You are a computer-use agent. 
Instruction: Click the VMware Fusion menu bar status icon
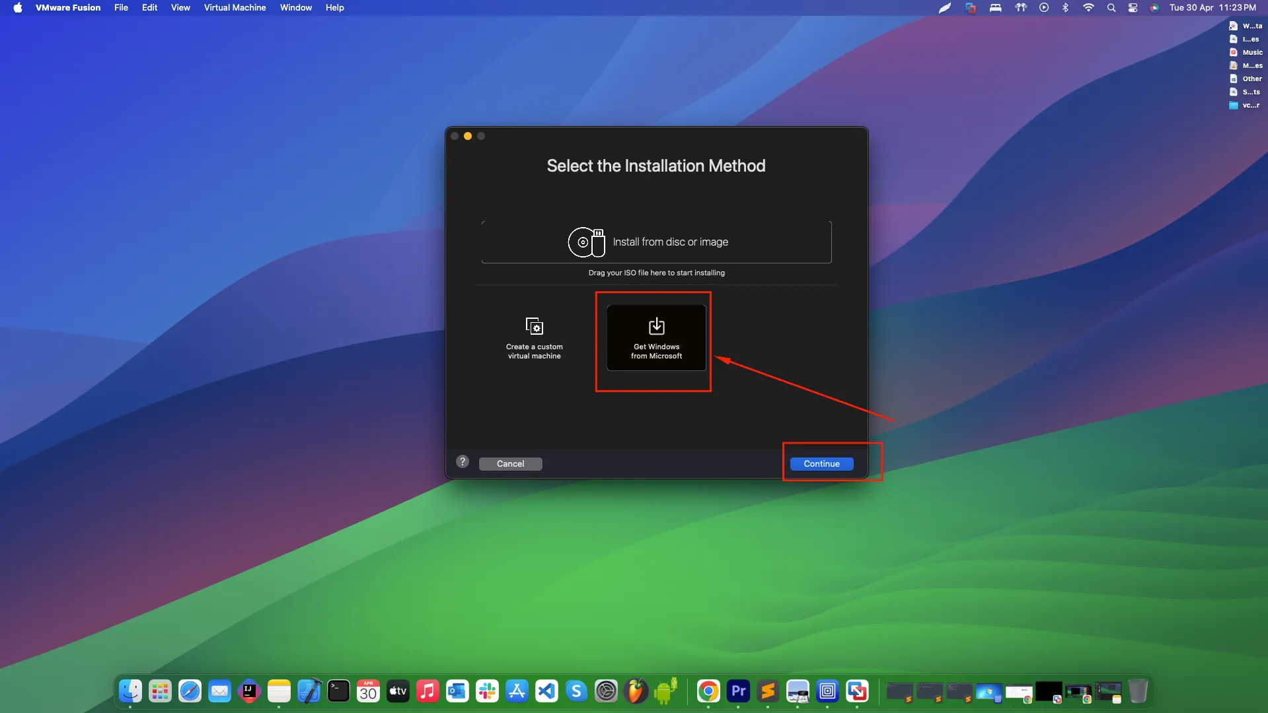970,8
